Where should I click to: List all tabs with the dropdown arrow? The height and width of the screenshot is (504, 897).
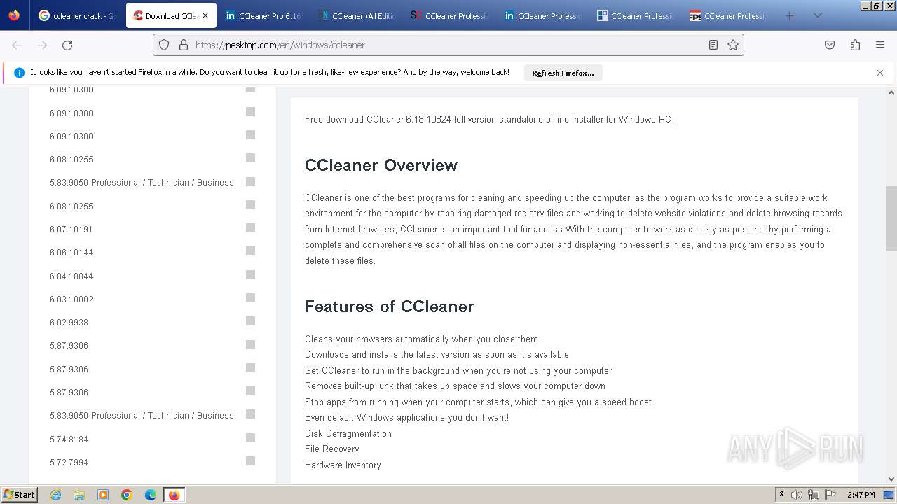(818, 15)
